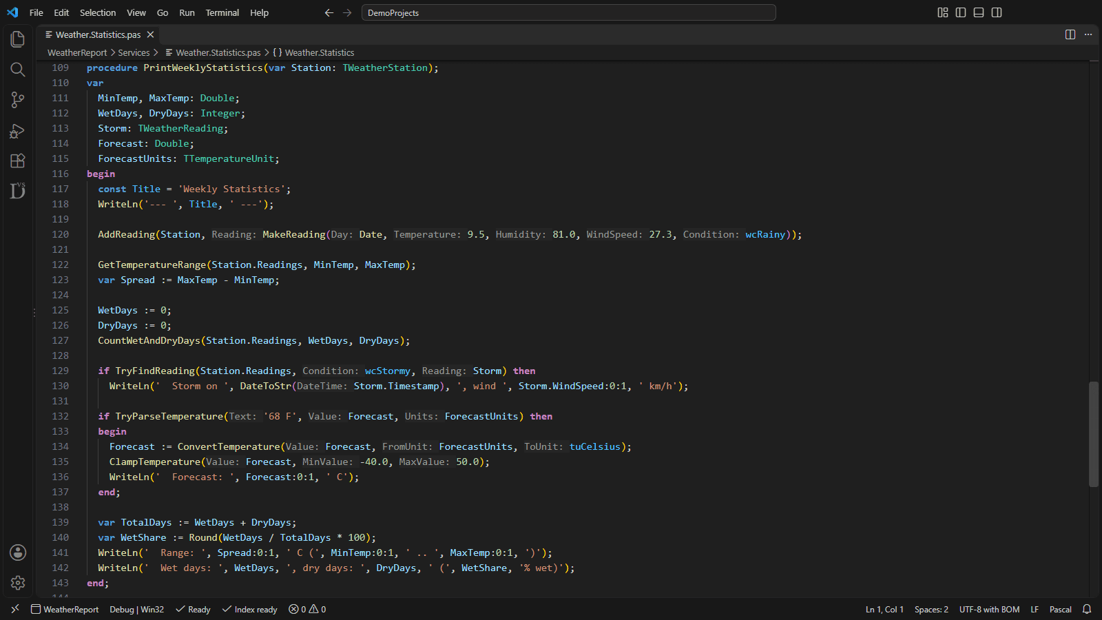The image size is (1102, 620).
Task: Open the Run menu
Action: (187, 12)
